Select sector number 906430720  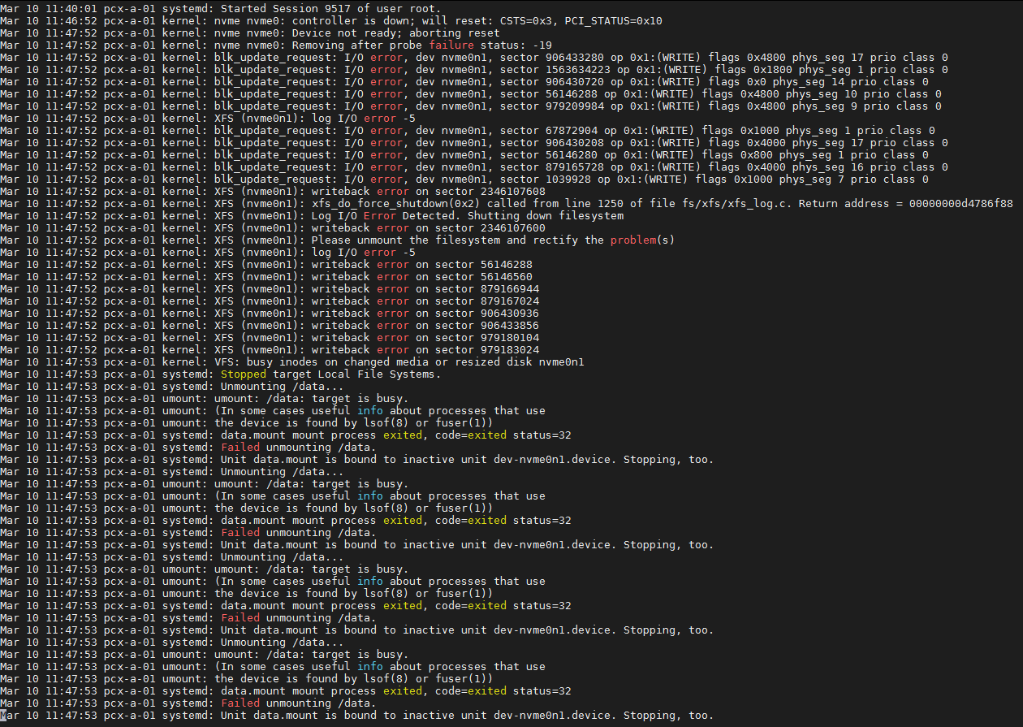pos(575,81)
